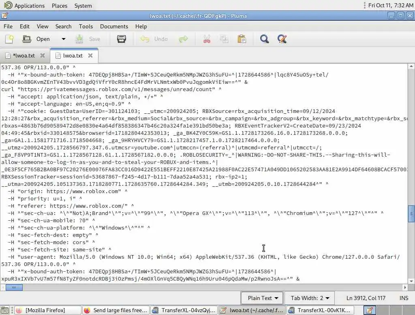Click the 'sec-fetch-dest: empty' line
The width and height of the screenshot is (415, 315).
[x=53, y=235]
